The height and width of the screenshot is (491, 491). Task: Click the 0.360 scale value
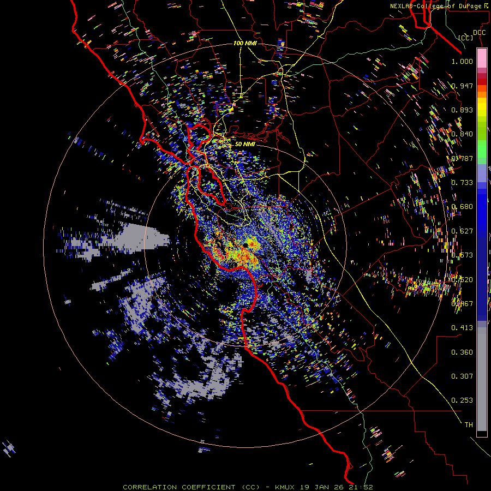pos(462,352)
